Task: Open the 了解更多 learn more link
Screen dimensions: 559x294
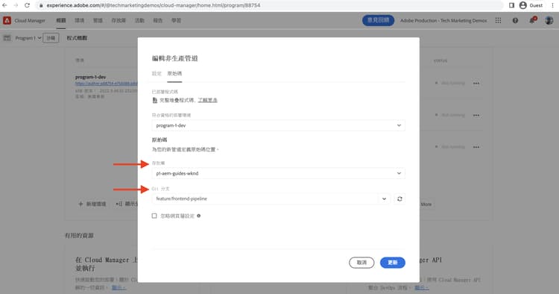Action: 207,100
